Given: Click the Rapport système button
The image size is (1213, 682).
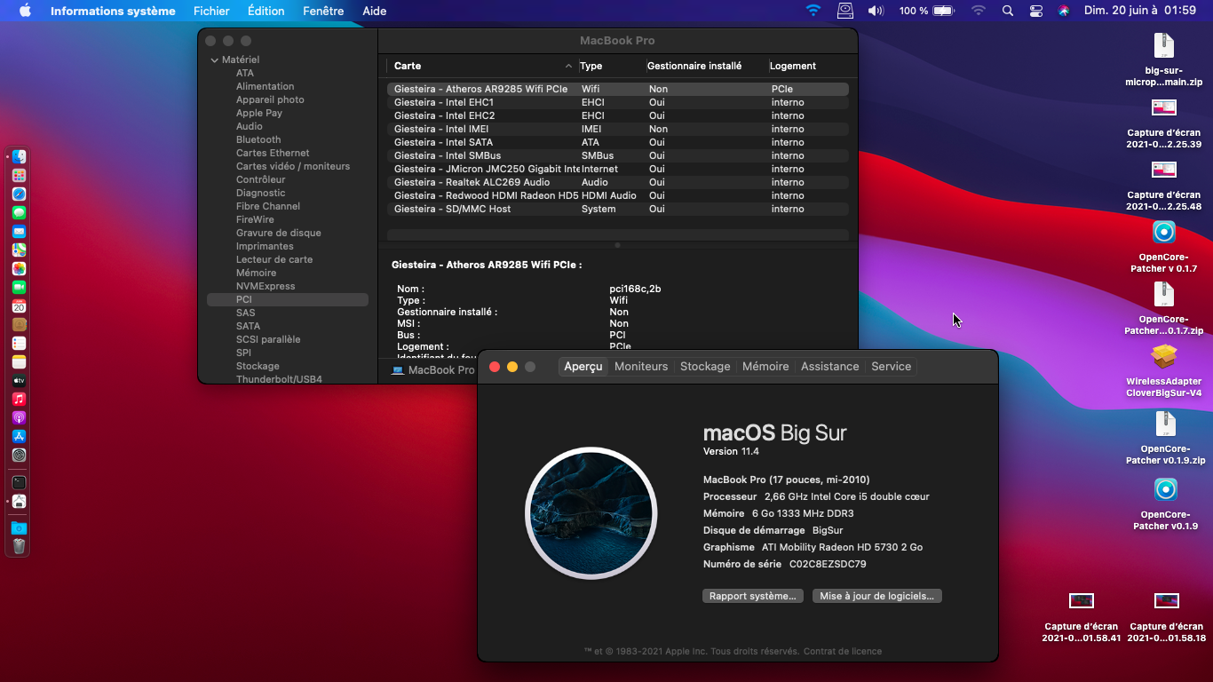Looking at the screenshot, I should point(753,596).
